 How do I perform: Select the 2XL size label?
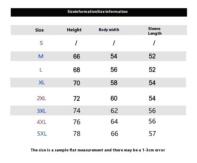(x=42, y=98)
